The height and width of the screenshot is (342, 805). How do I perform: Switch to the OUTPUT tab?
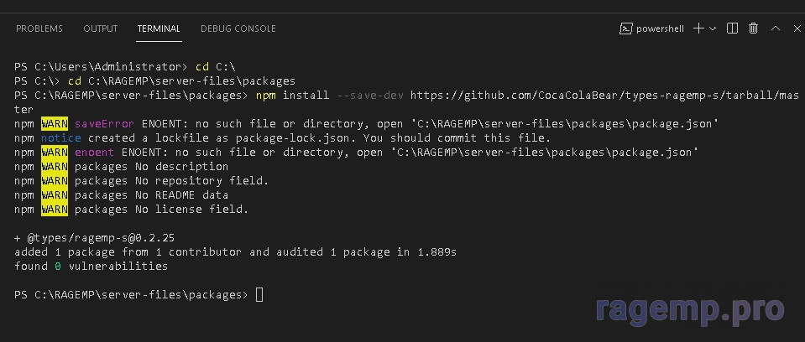pos(100,28)
